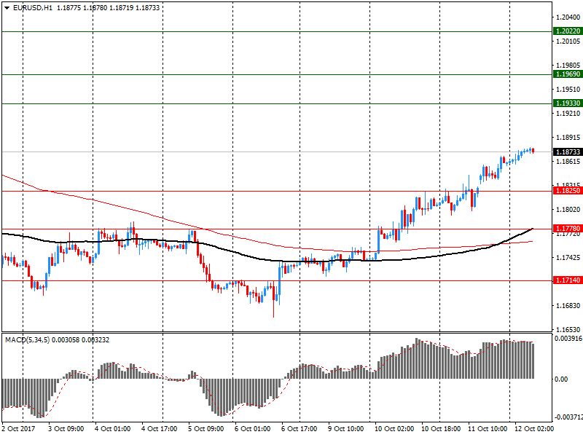Select the 1.20105 price scale value
Image resolution: width=583 pixels, height=437 pixels.
pyautogui.click(x=568, y=42)
